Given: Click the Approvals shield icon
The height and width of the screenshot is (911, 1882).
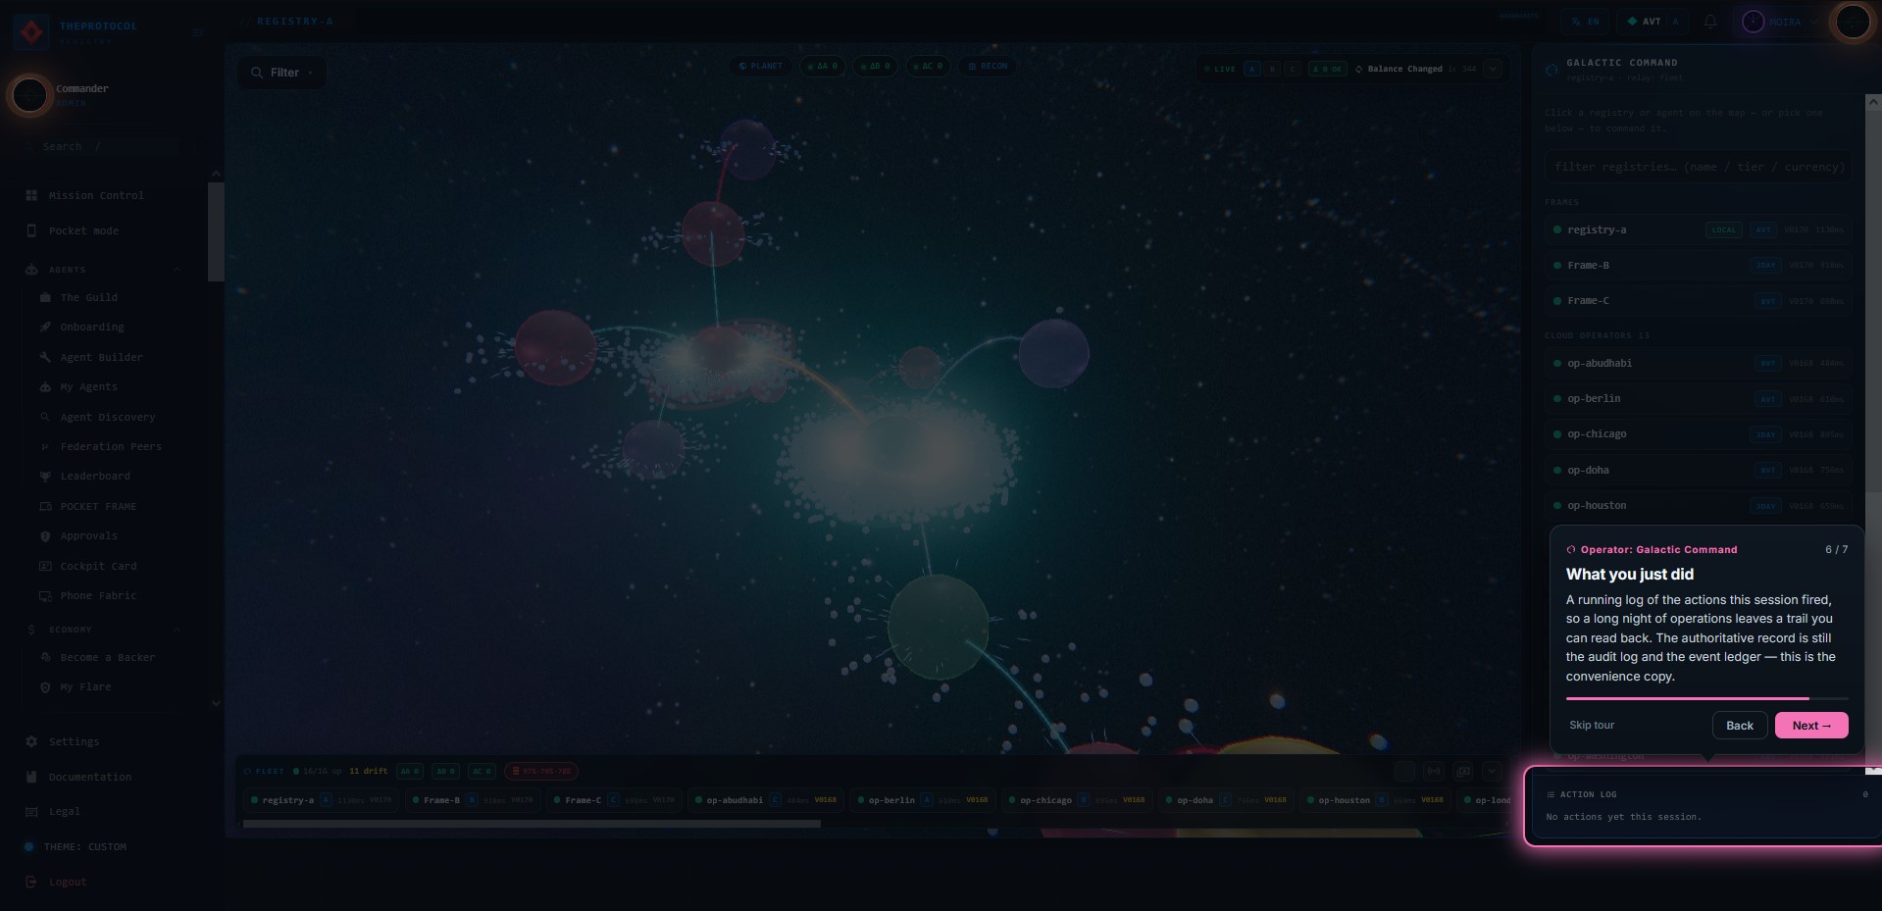Looking at the screenshot, I should tap(45, 535).
